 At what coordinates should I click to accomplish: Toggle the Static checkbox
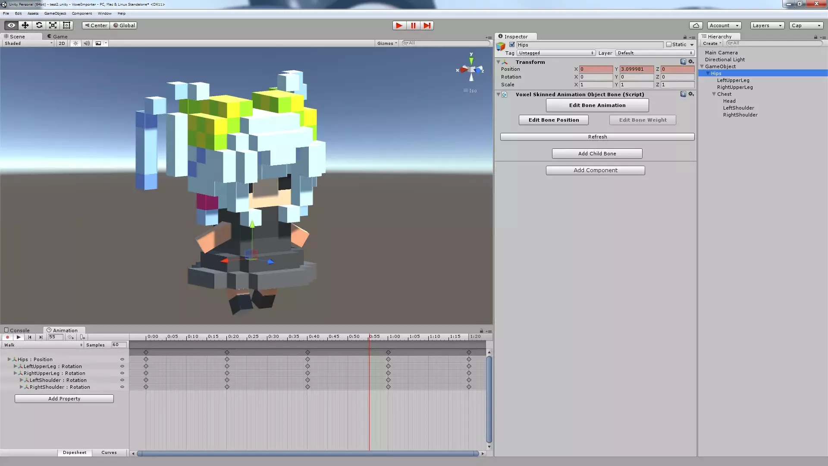click(669, 44)
